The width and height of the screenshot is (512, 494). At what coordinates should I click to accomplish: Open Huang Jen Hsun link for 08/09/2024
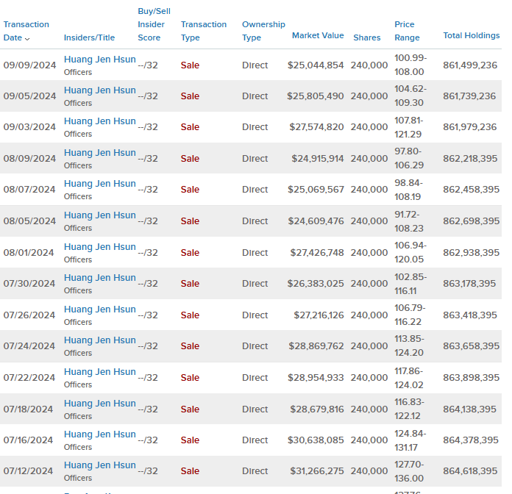[99, 152]
